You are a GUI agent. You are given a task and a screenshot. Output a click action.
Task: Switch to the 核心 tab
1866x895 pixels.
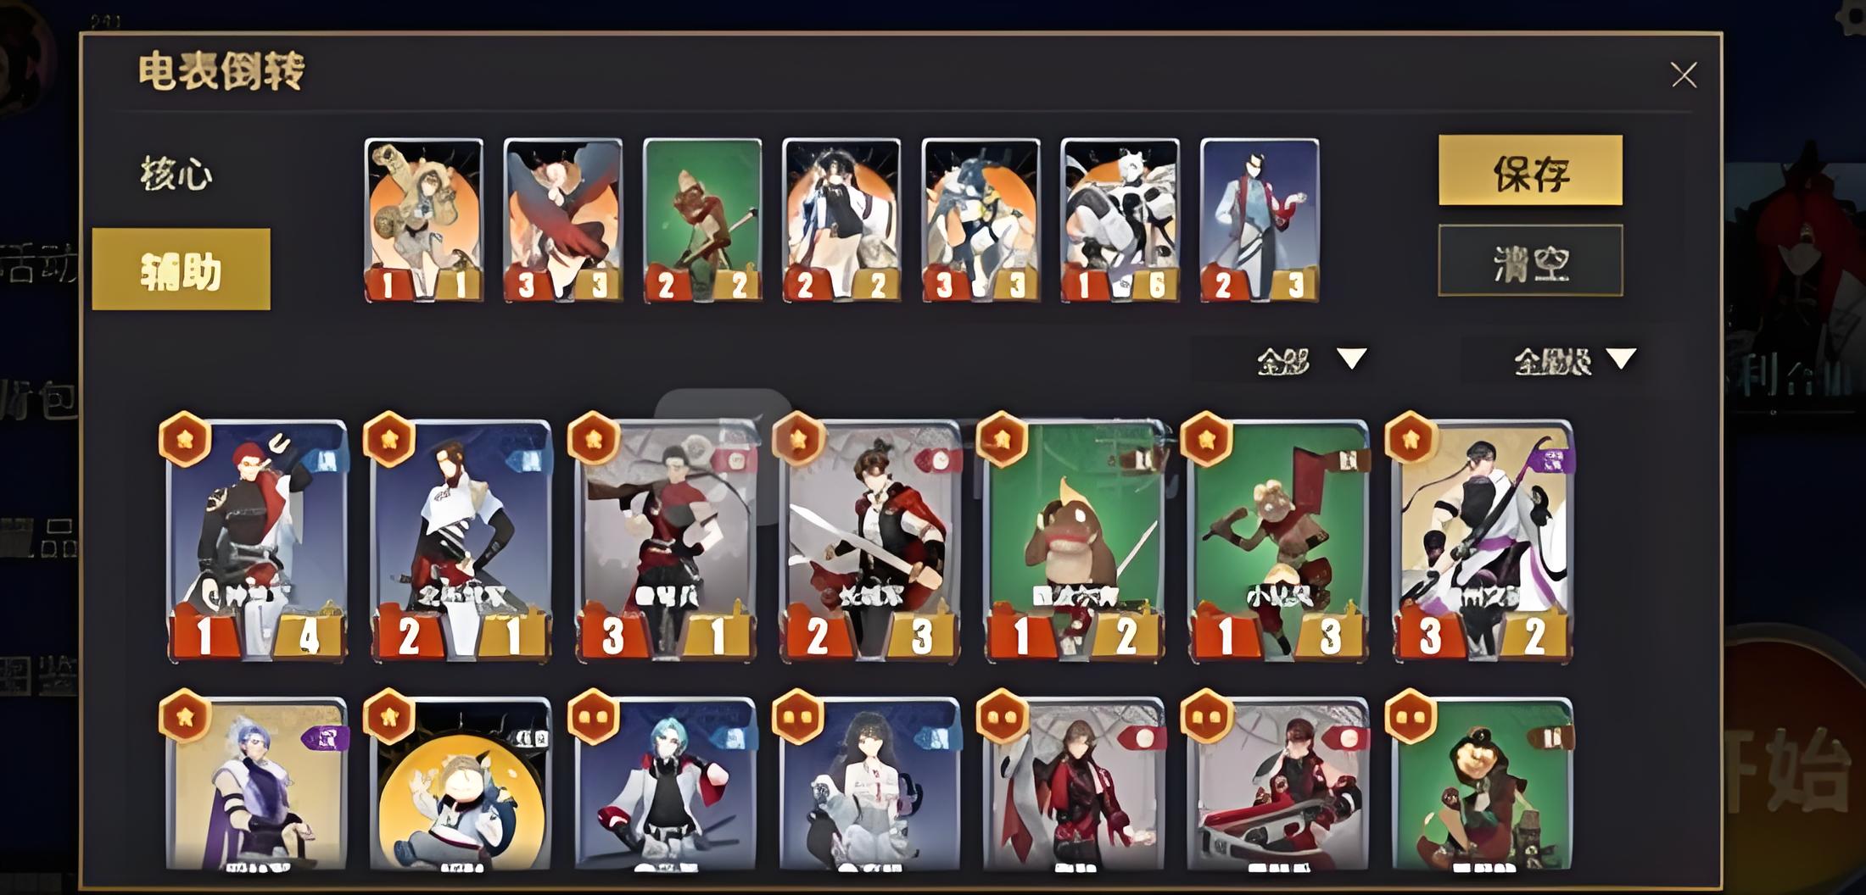point(176,174)
